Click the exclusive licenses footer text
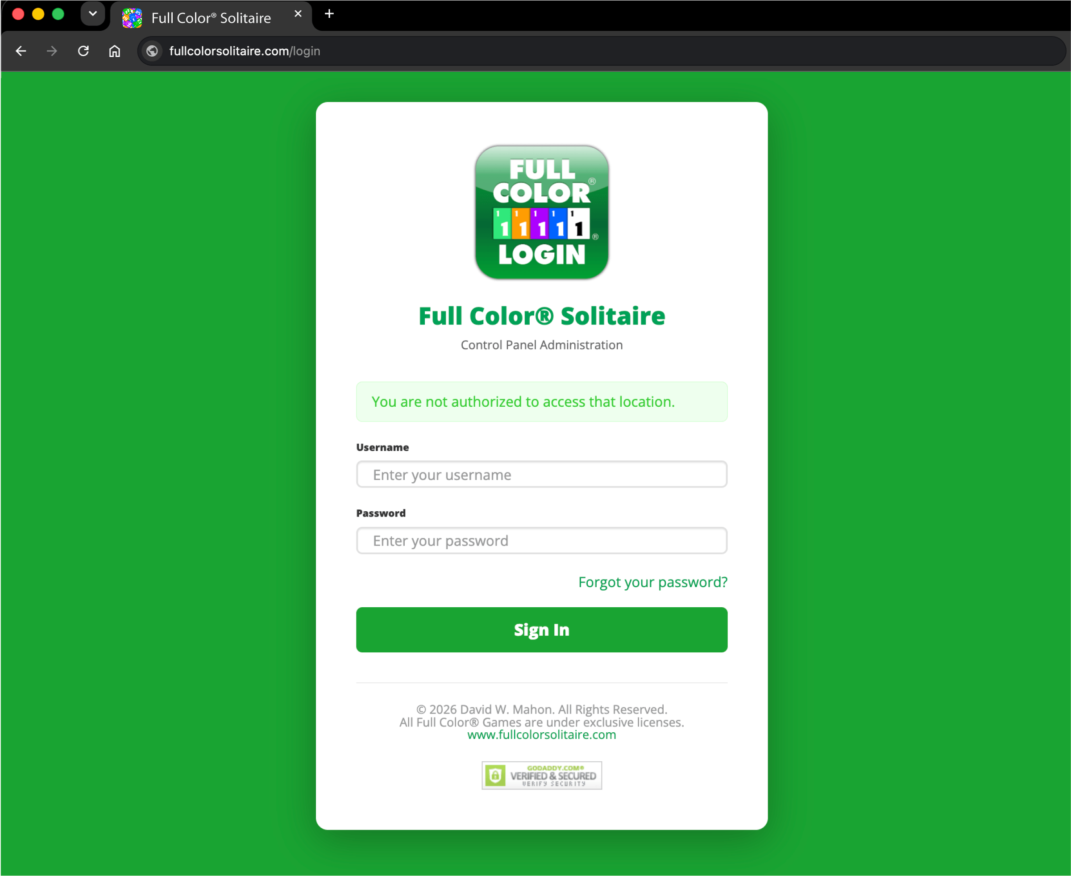 tap(542, 722)
